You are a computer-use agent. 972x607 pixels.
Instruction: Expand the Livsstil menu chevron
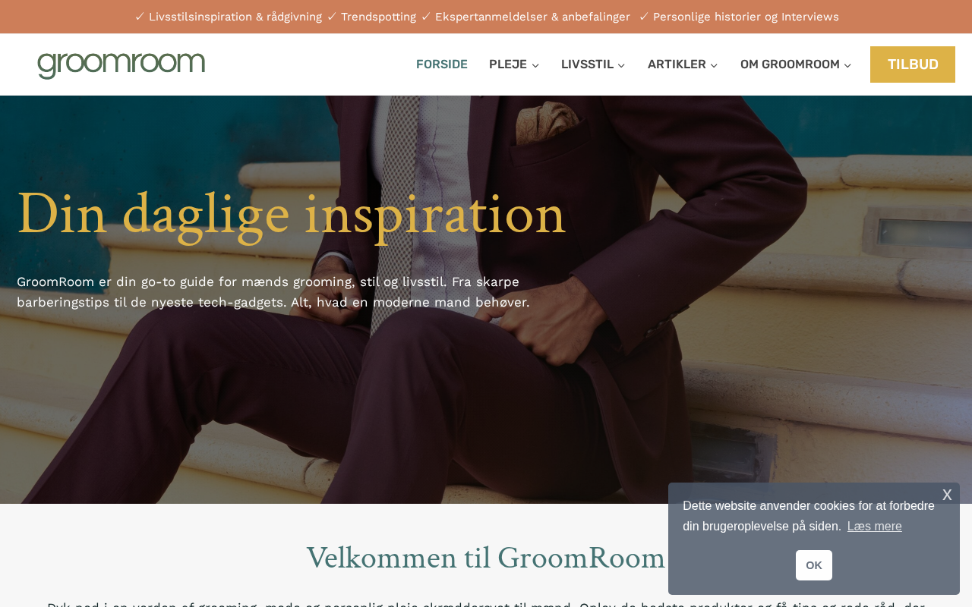[621, 65]
